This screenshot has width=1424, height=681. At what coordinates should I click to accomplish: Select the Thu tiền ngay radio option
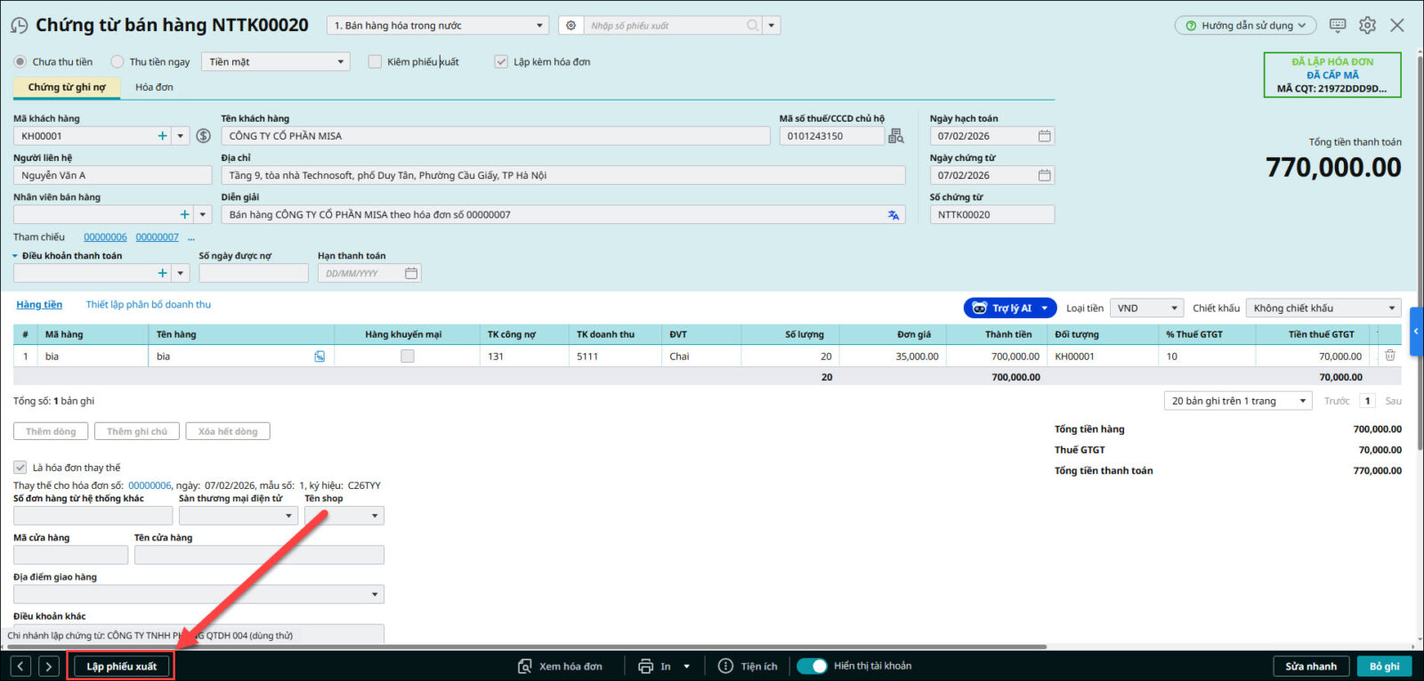pos(117,62)
